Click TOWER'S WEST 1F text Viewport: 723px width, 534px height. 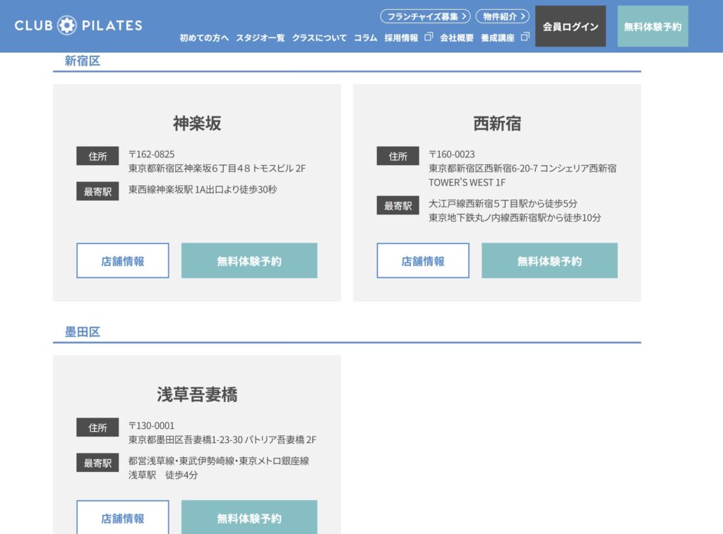467,183
